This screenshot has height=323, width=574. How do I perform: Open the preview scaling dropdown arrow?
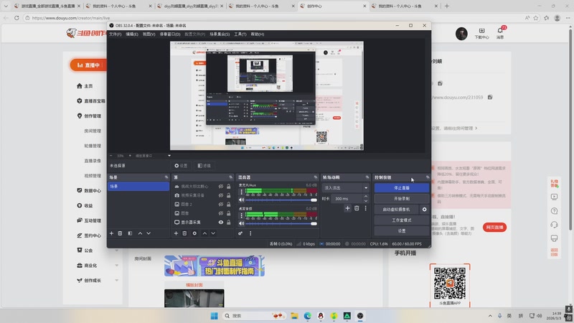169,156
